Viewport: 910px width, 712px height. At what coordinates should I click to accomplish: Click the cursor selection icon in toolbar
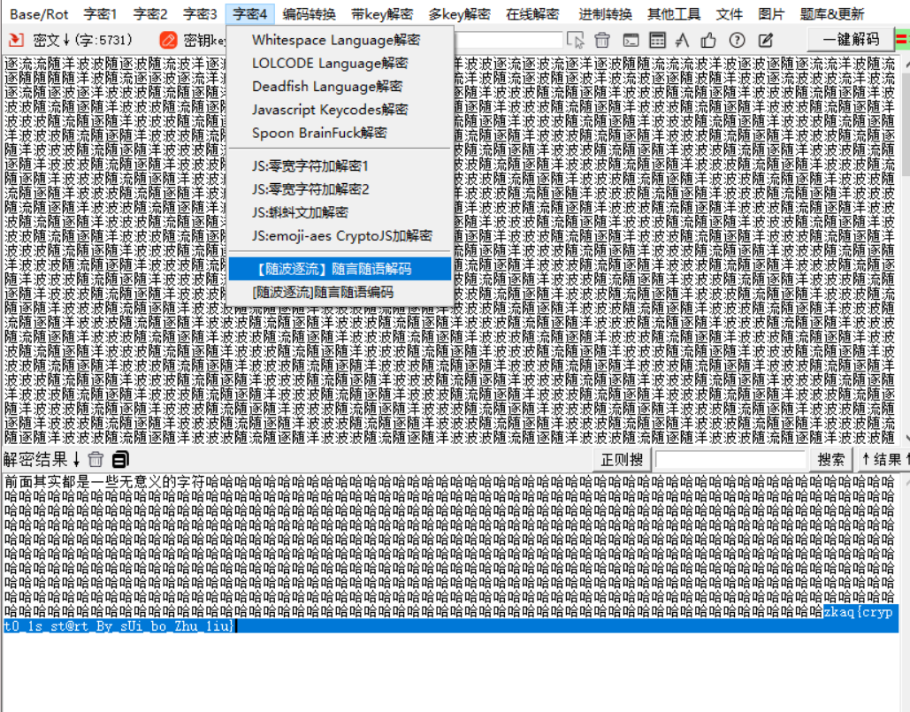(x=576, y=40)
